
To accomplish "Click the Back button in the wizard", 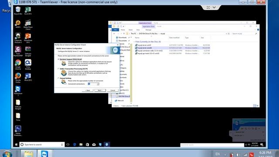I will click(88, 90).
